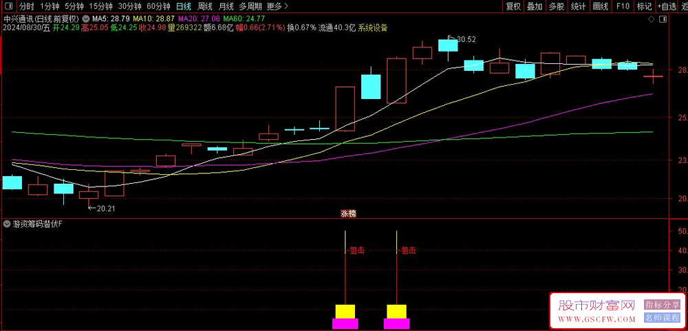Screen dimensions: 688x331
Task: Click the 中兴通讯(日线.前复权) title text
Action: (x=41, y=19)
